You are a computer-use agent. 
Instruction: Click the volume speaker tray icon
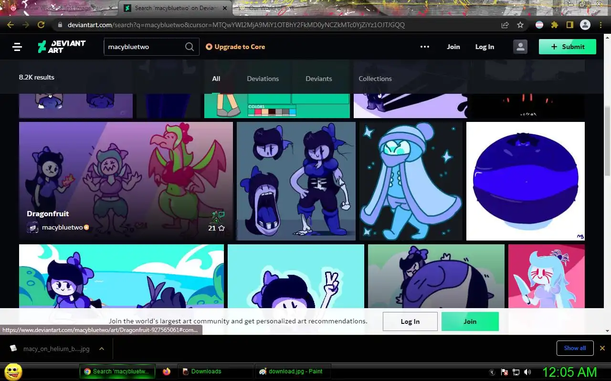527,372
